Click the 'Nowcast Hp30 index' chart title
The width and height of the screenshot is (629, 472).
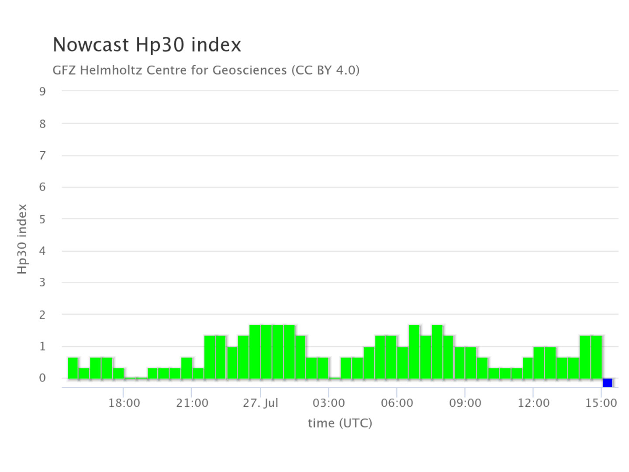click(x=147, y=45)
